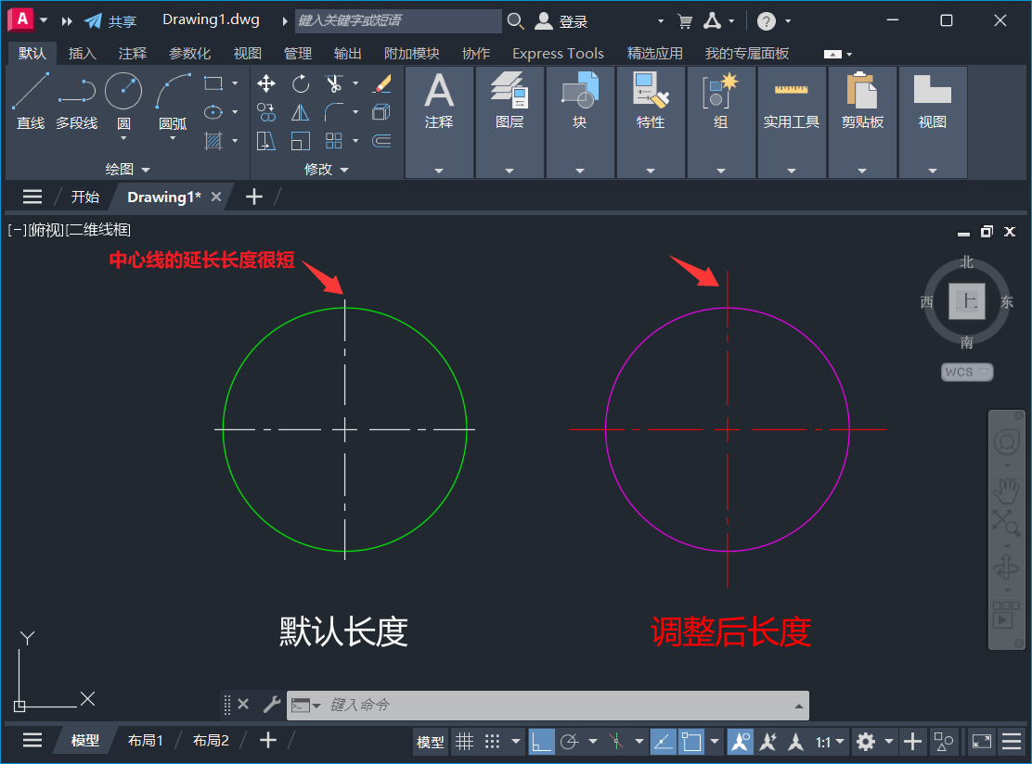Select the 圆 (Circle) tool
This screenshot has height=764, width=1032.
tap(122, 91)
